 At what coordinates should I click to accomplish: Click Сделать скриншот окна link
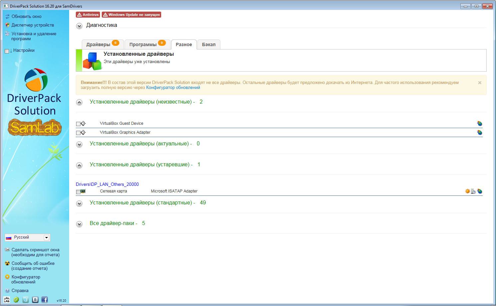(35, 252)
